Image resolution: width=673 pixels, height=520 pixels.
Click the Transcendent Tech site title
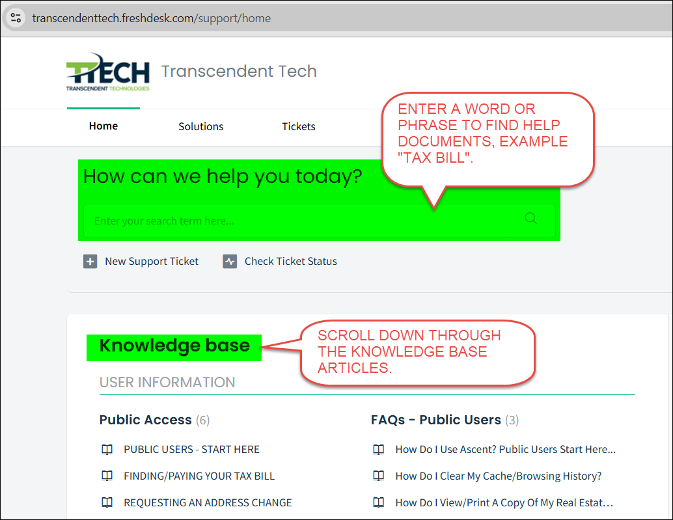[x=239, y=71]
